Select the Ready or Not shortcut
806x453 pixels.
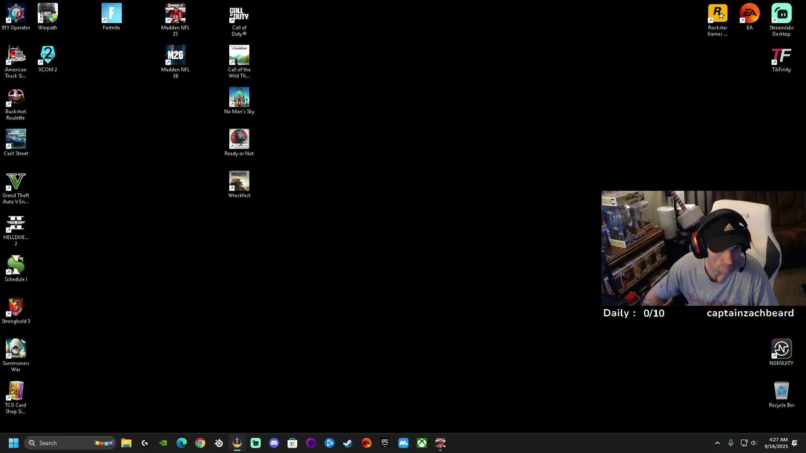(239, 143)
